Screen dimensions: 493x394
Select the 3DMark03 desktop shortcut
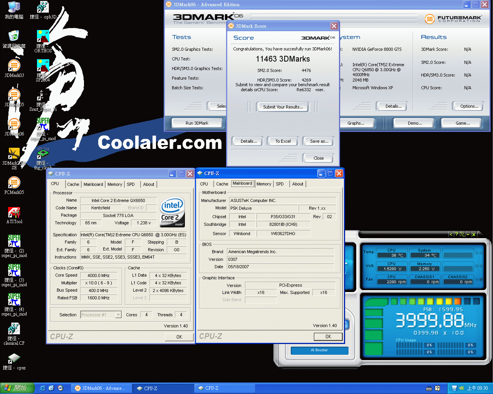coord(14,68)
